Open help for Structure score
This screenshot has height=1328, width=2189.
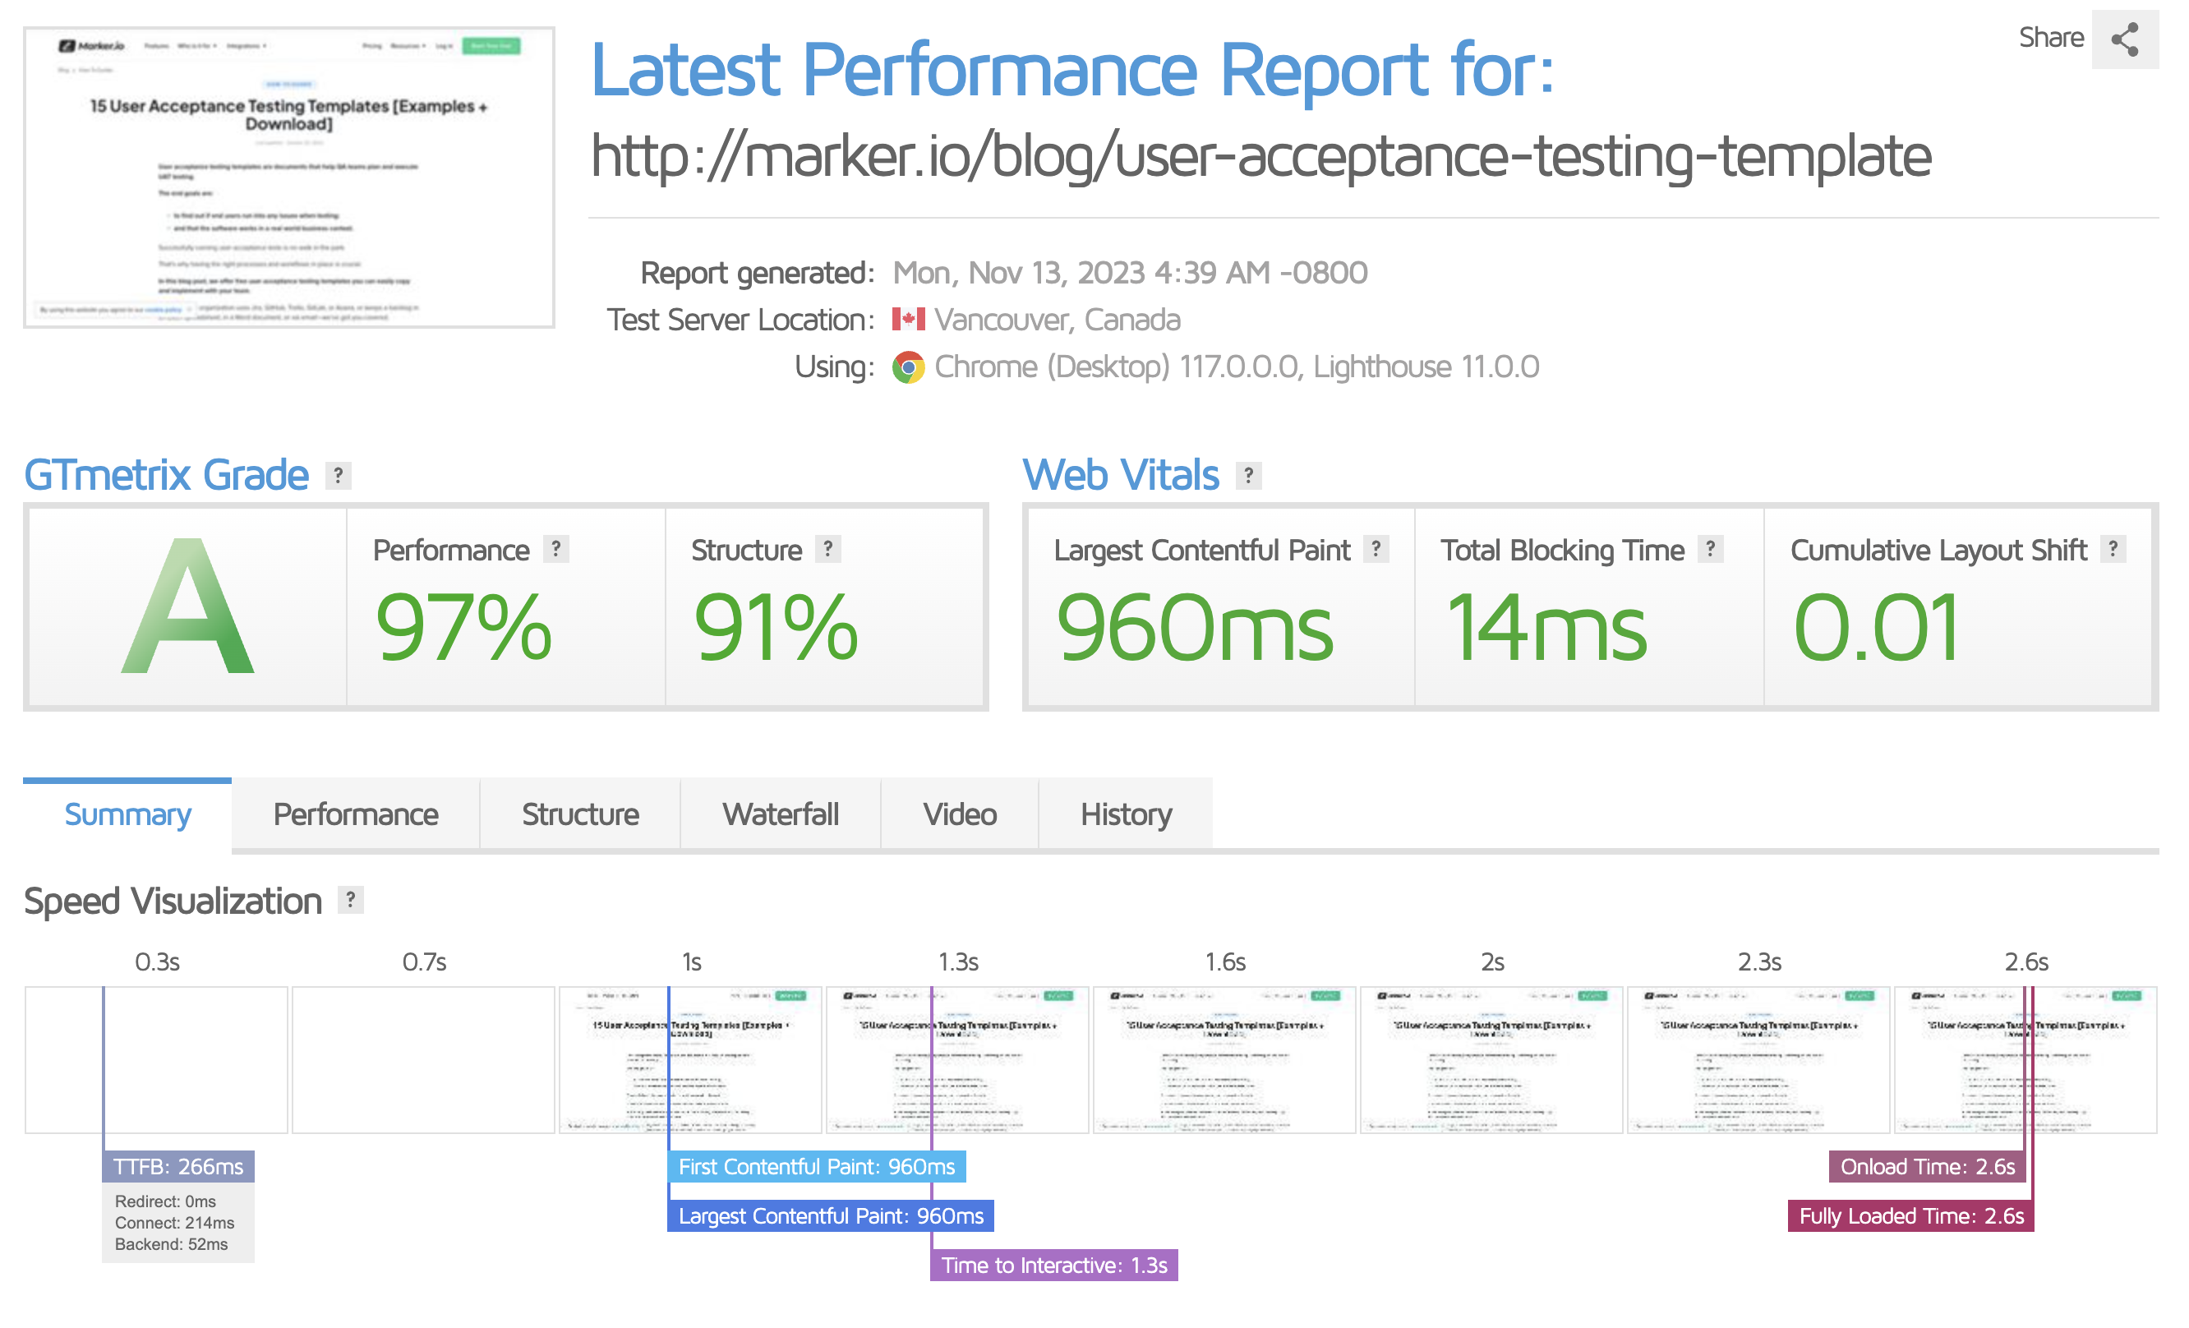829,550
